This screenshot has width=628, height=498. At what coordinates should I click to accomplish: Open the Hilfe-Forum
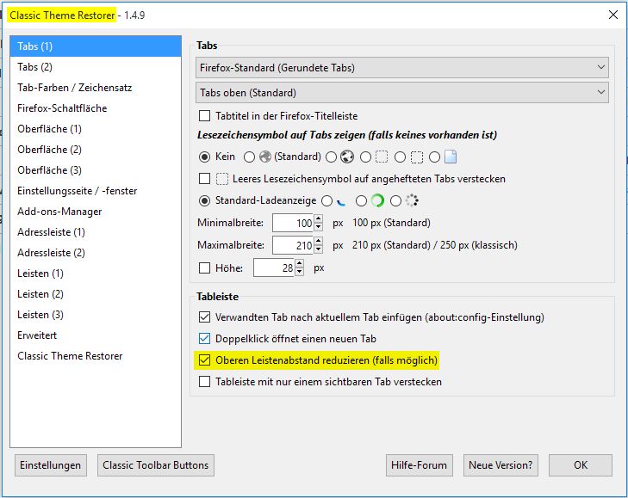click(x=419, y=465)
